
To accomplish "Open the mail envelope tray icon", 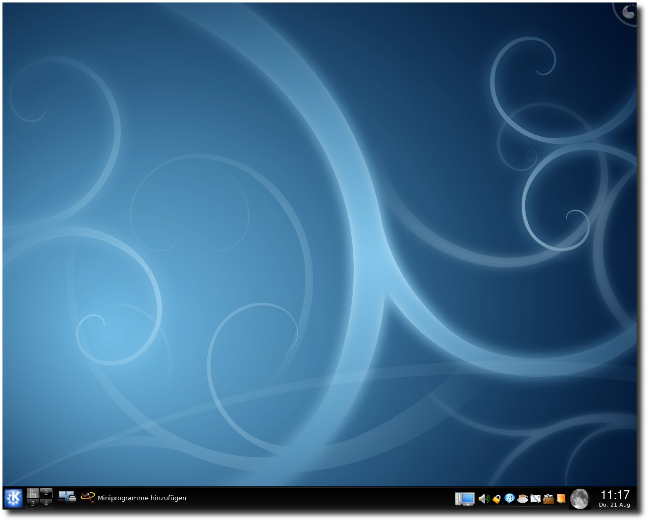I will pyautogui.click(x=535, y=499).
